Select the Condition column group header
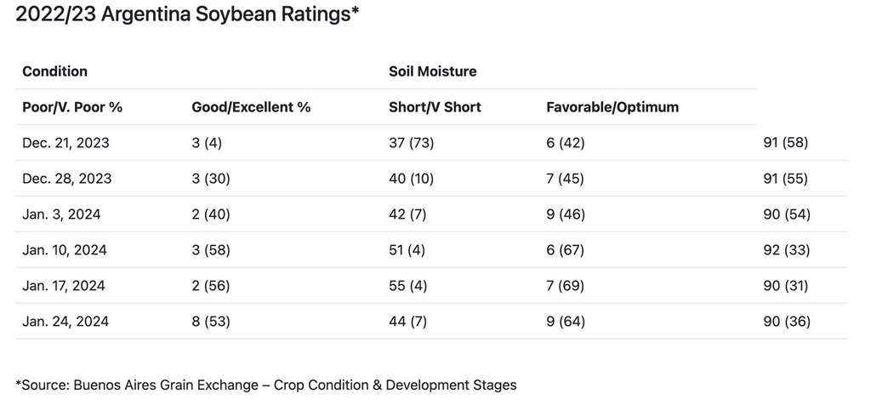This screenshot has width=871, height=405. (x=54, y=71)
